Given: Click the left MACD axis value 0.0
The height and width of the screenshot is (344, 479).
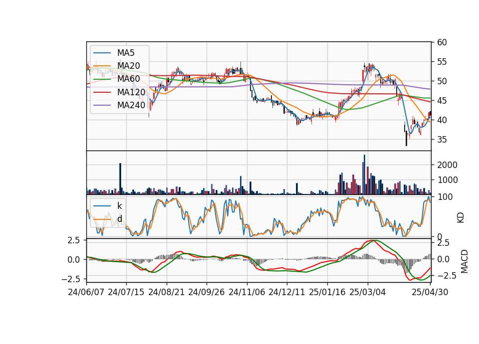Looking at the screenshot, I should 74,260.
